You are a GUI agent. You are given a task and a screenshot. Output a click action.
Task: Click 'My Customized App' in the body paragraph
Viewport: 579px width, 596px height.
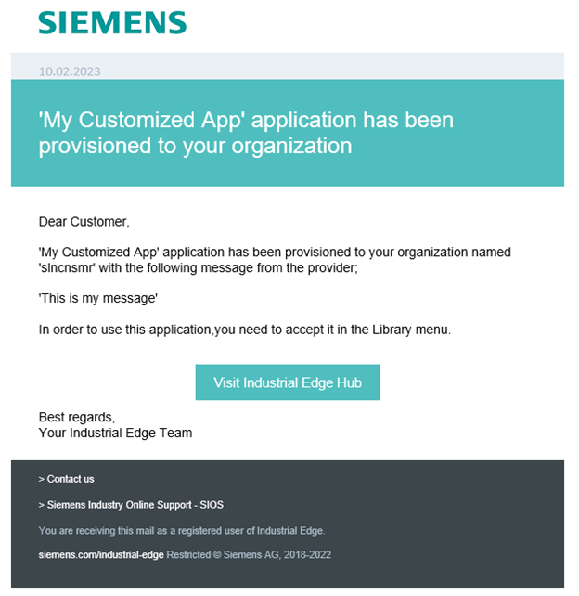[96, 253]
